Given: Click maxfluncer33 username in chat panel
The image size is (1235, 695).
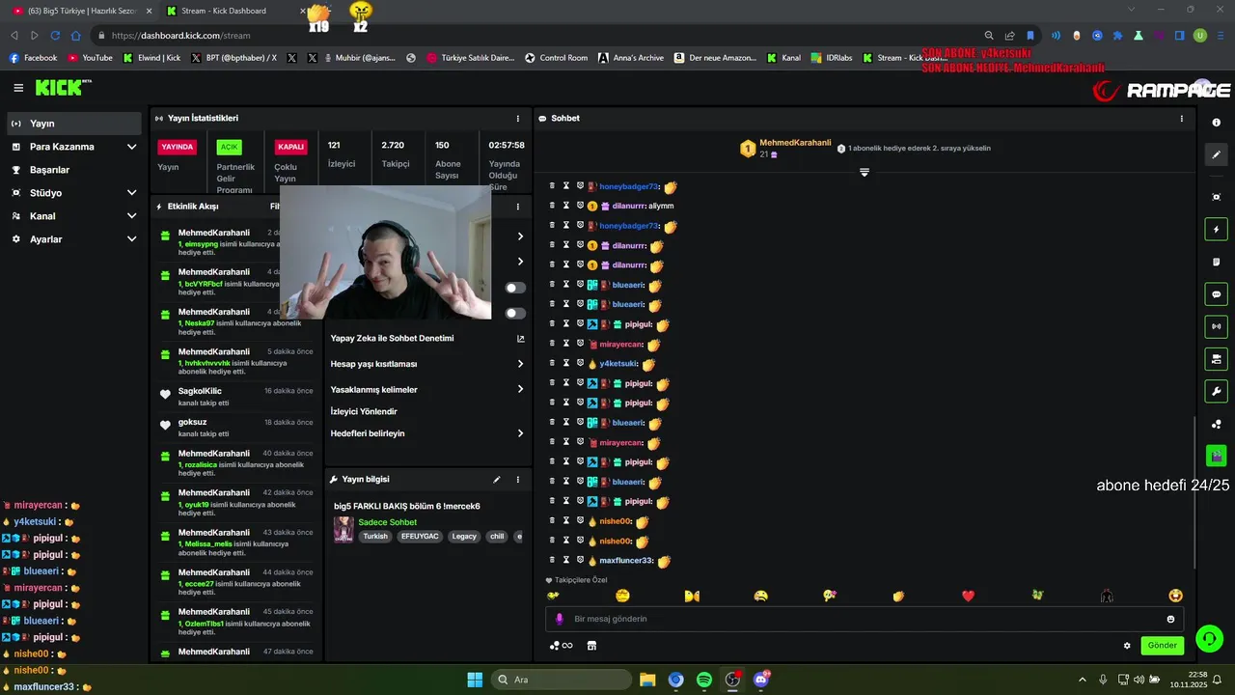Looking at the screenshot, I should pyautogui.click(x=626, y=561).
